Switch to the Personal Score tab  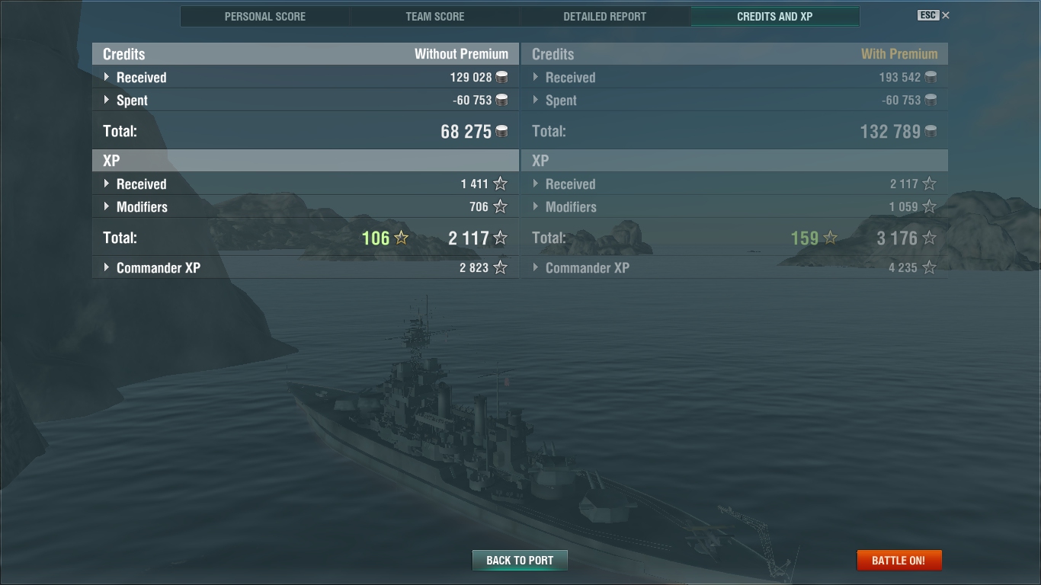265,16
